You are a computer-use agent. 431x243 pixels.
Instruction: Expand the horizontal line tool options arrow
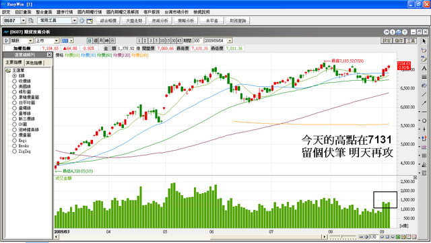point(420,112)
